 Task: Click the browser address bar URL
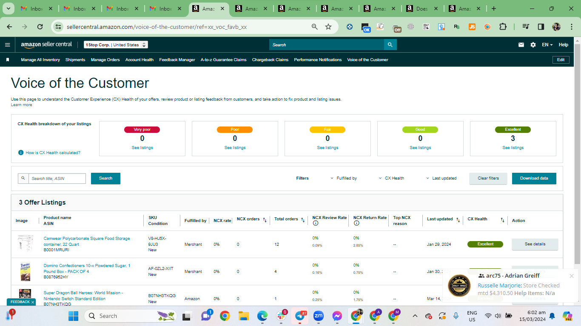pos(157,27)
